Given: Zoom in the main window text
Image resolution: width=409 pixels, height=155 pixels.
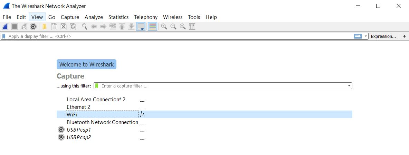Looking at the screenshot, I should (164, 27).
